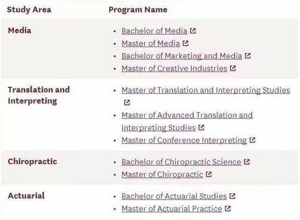Image resolution: width=300 pixels, height=220 pixels.
Task: Click external-link icon beside Bachelor of Media
Action: point(193,31)
